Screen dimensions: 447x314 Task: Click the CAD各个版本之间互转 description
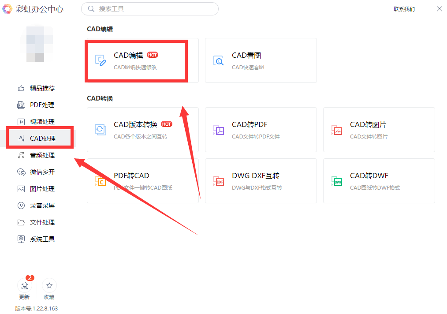(141, 137)
